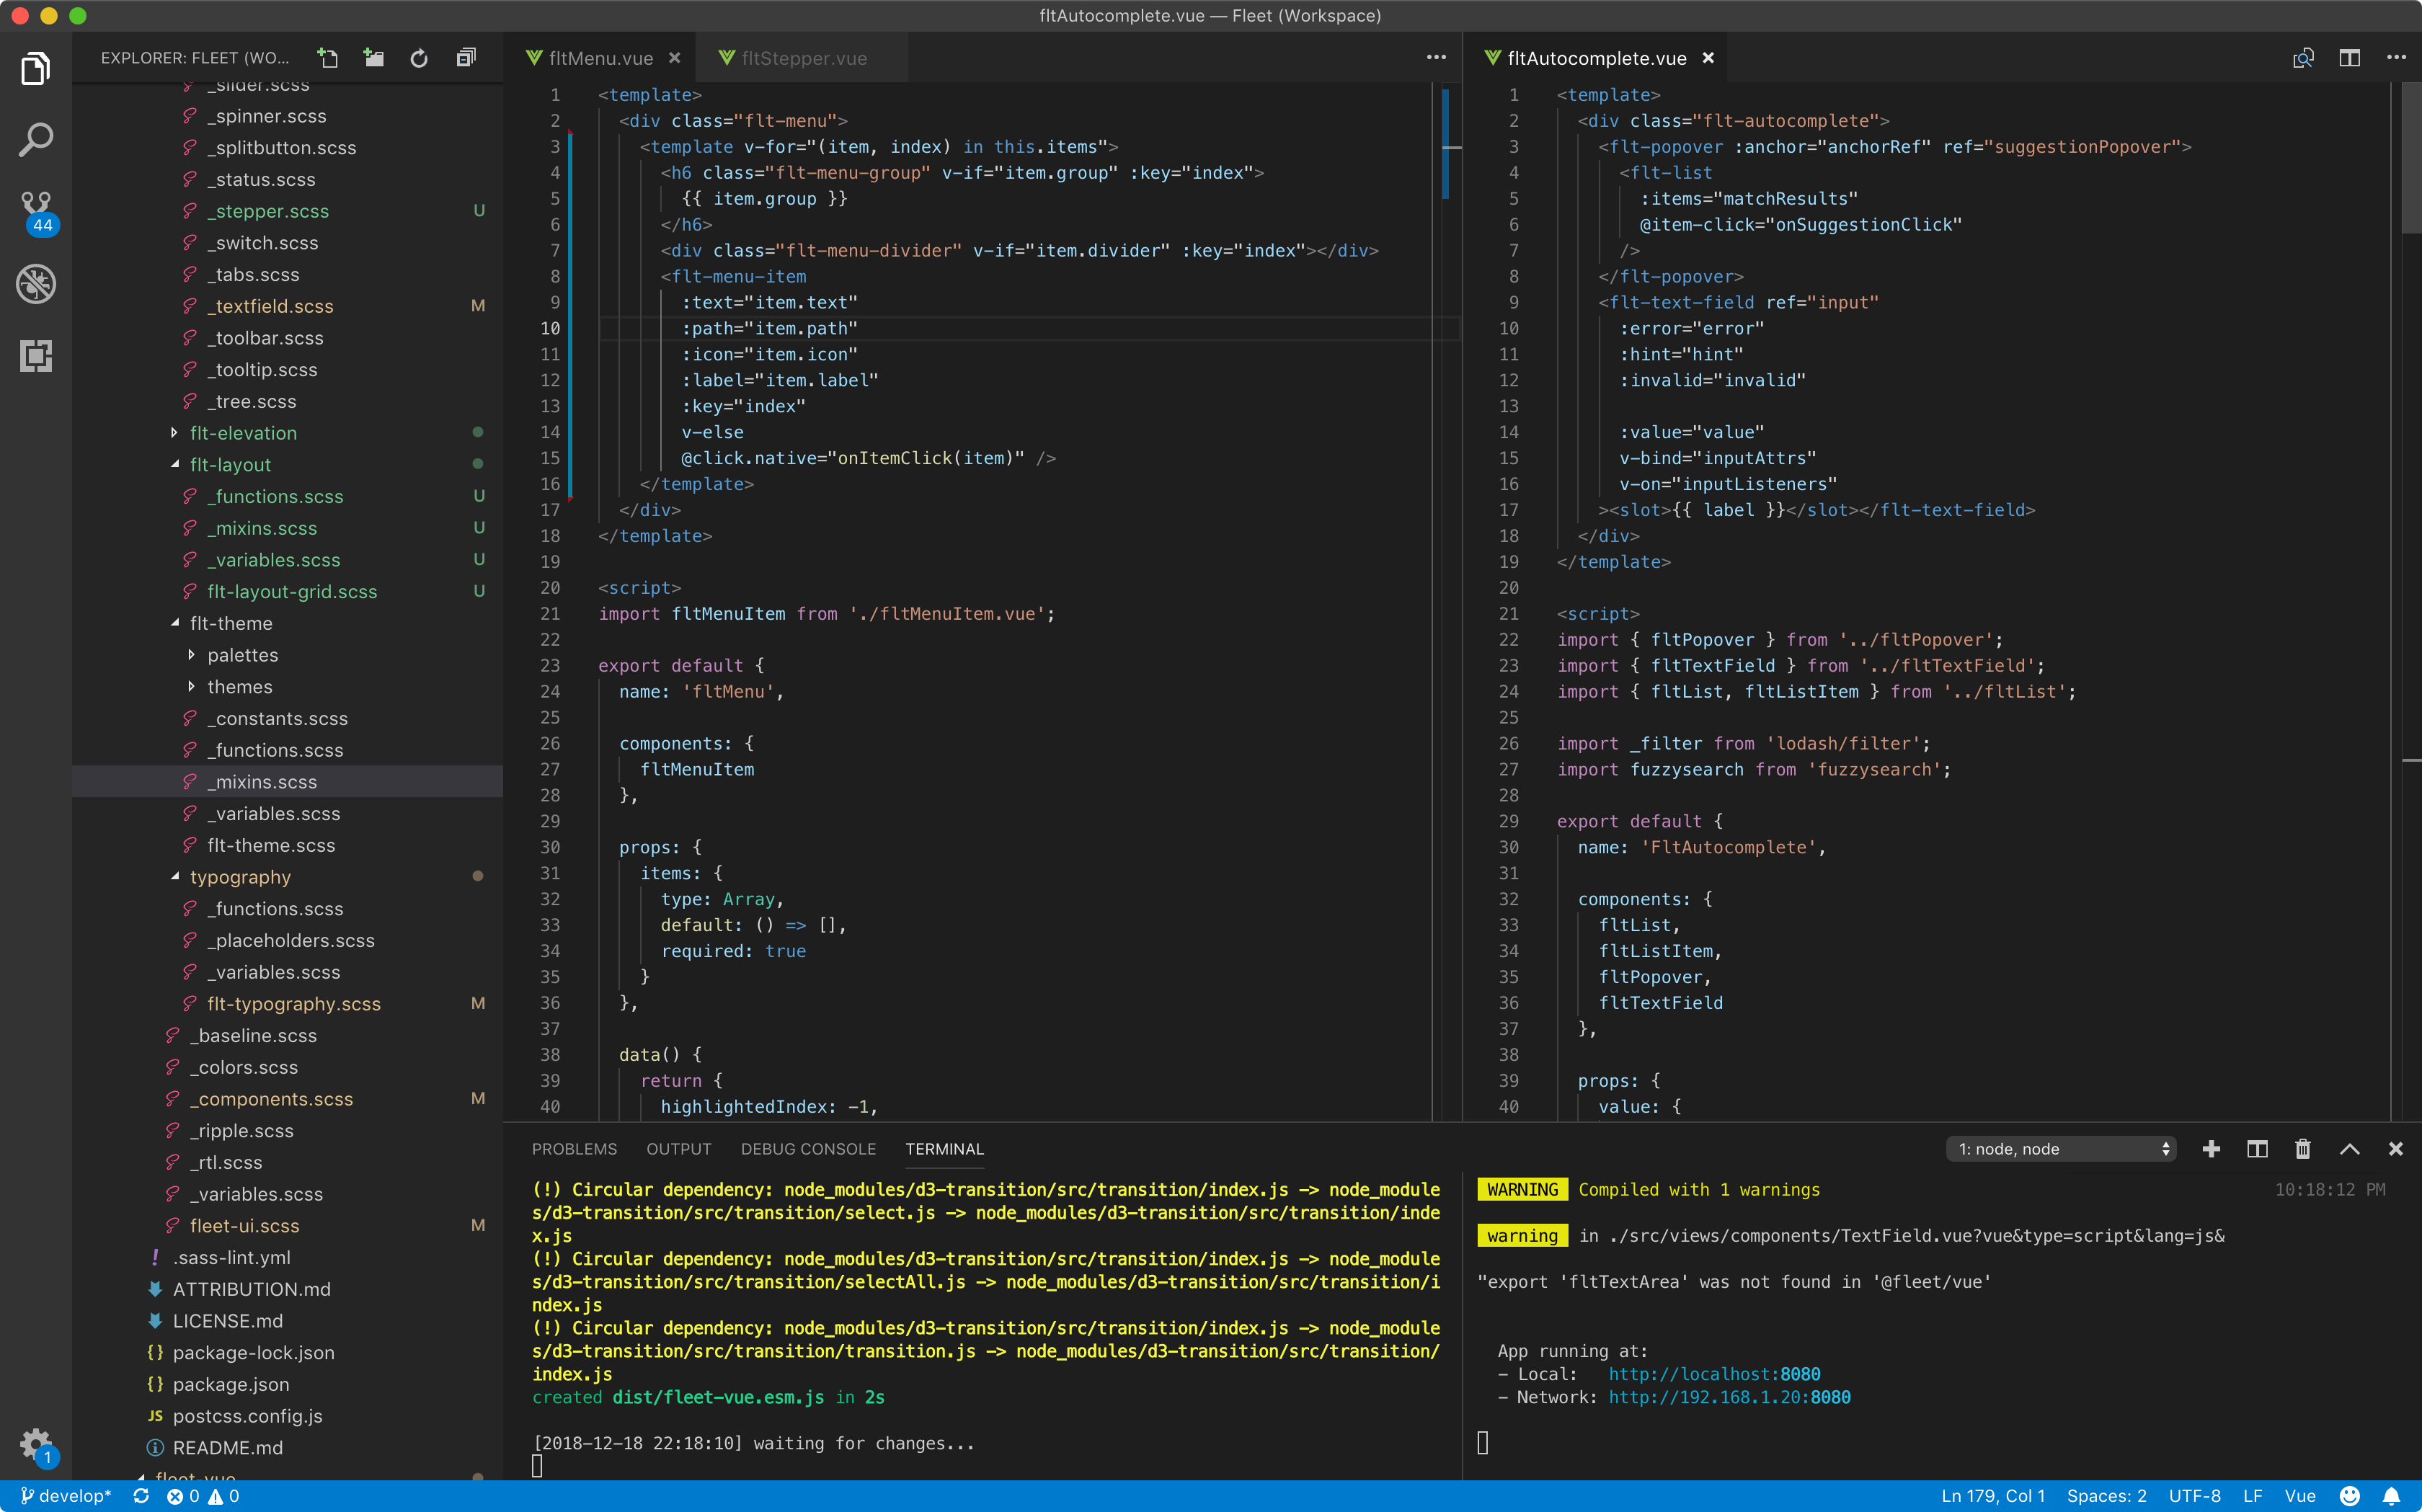Screen dimensions: 2422x1512
Task: Click the develop* branch indicator
Action: (x=66, y=1496)
